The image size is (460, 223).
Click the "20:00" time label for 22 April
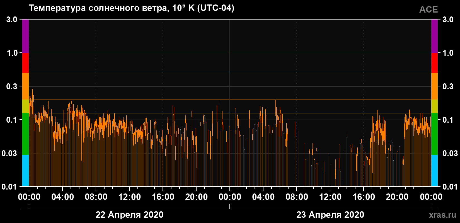tap(197, 197)
